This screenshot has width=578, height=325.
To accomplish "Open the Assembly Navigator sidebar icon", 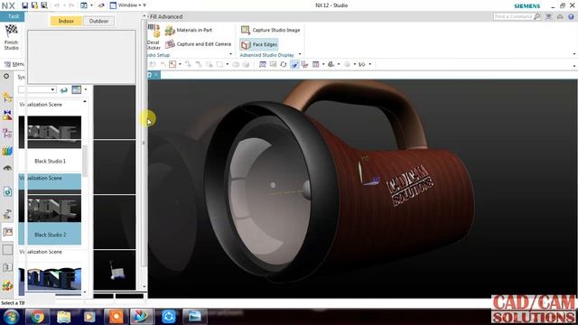I will (x=7, y=97).
